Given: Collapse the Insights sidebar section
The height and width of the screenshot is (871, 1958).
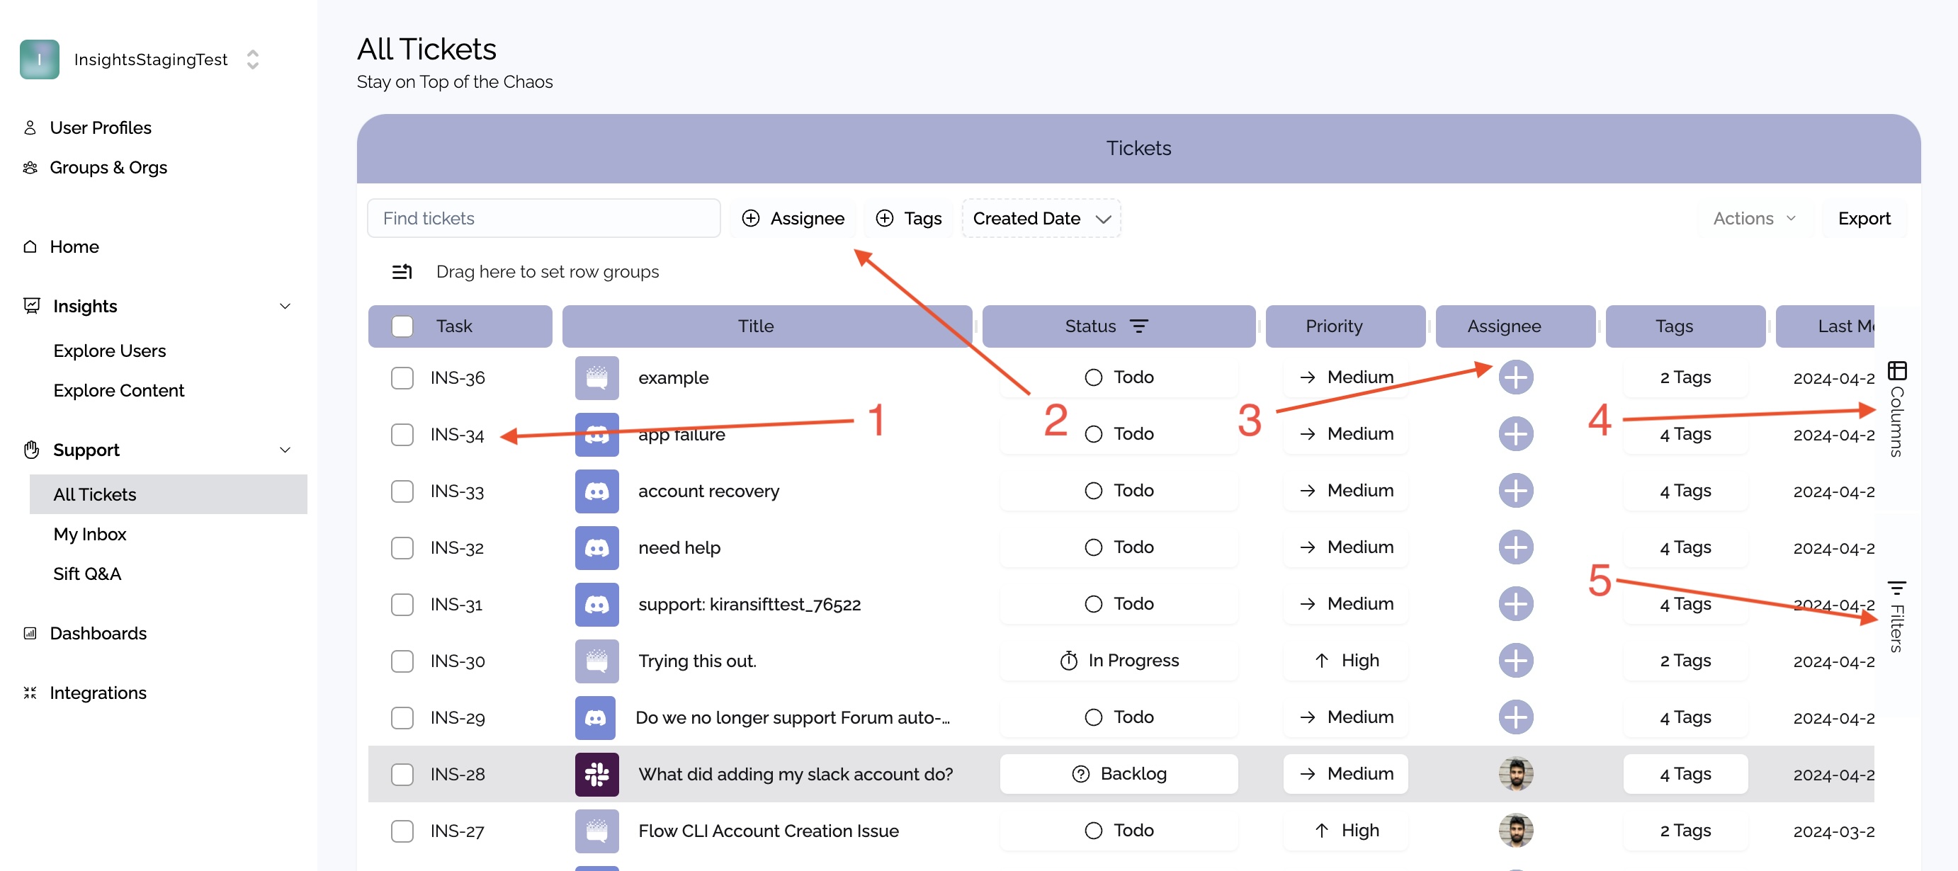Looking at the screenshot, I should (285, 307).
